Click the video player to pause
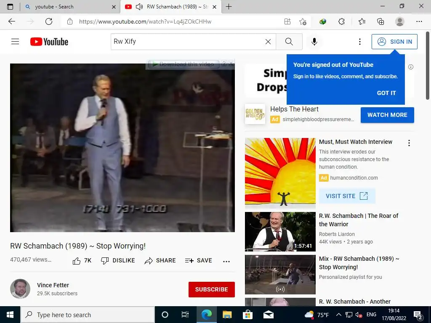Viewport: 431px width, 323px height. (122, 148)
